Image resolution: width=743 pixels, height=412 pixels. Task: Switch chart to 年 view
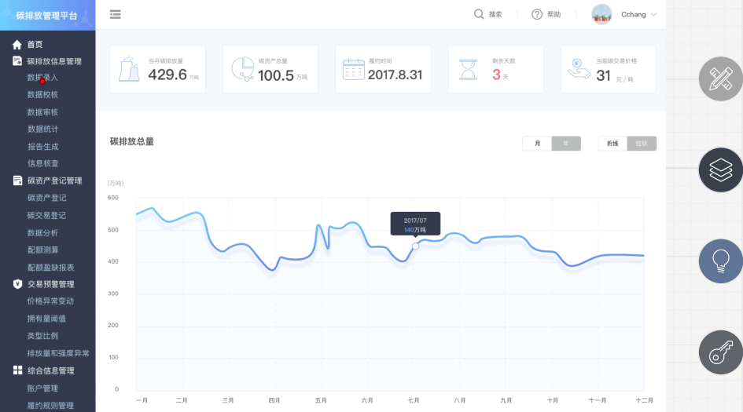566,144
